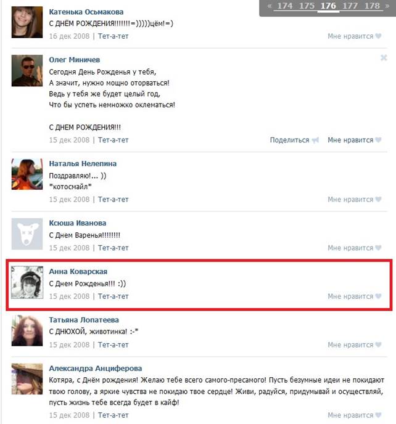This screenshot has width=396, height=424.
Task: Click the heart on Александра Анциферова's post
Action: [378, 415]
